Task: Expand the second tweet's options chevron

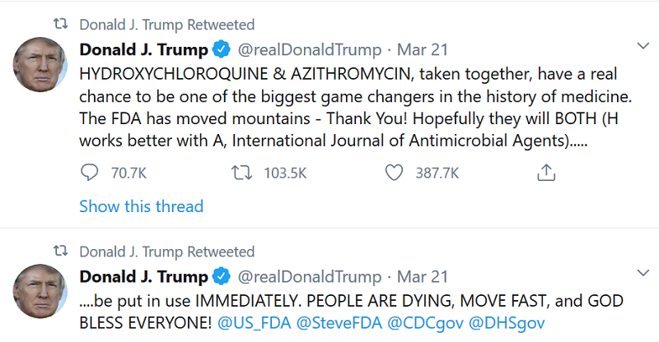Action: 643,272
